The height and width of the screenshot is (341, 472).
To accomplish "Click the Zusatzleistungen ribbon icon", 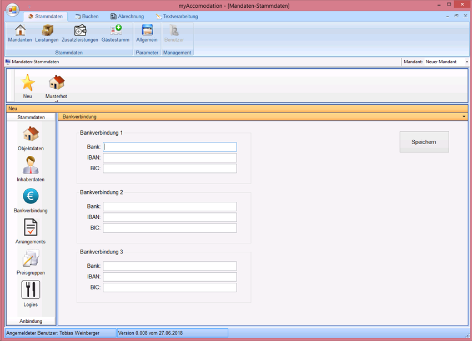I will [80, 33].
